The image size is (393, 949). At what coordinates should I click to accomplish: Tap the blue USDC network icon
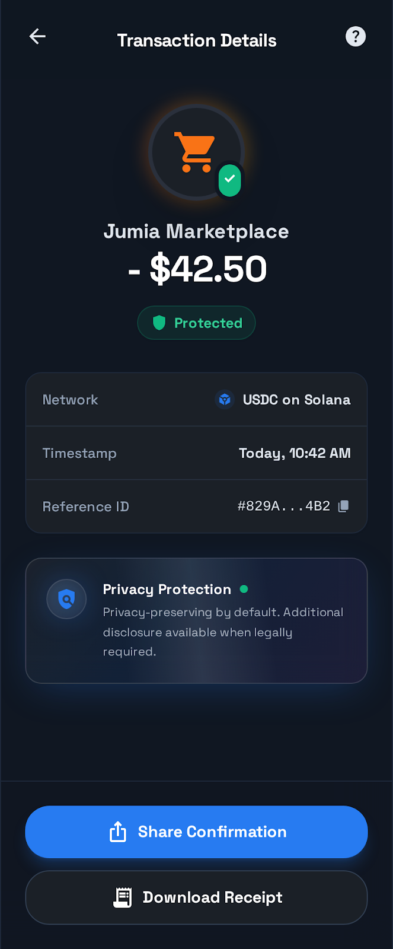coord(225,400)
